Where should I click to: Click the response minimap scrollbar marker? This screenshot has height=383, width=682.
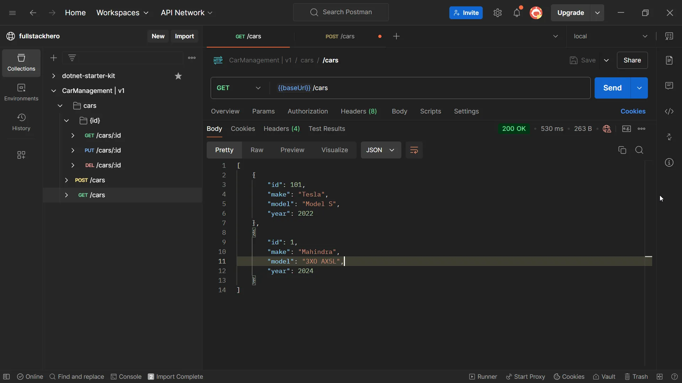[x=648, y=256]
